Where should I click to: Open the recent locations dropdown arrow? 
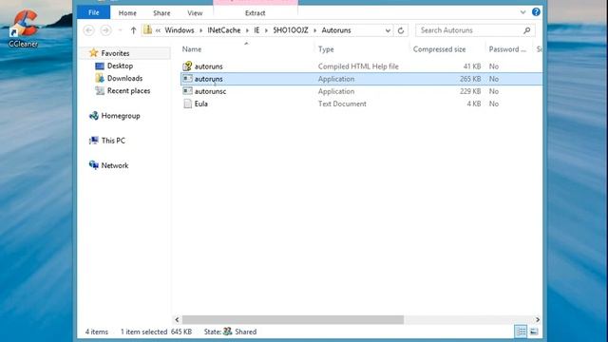(121, 30)
